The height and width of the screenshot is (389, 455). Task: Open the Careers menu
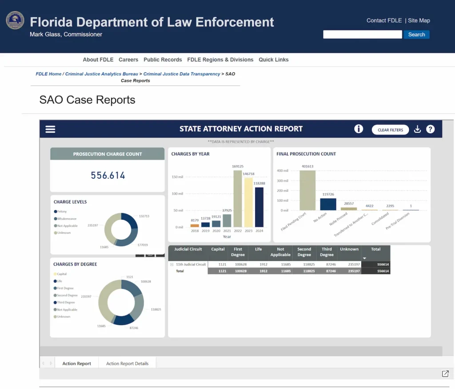(x=128, y=60)
